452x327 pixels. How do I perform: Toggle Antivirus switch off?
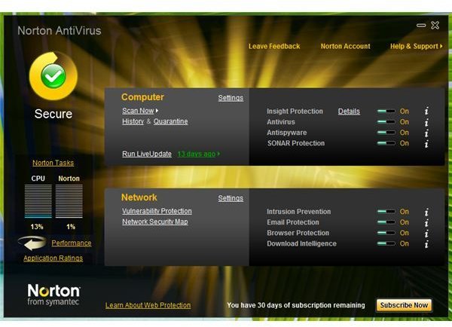[386, 122]
